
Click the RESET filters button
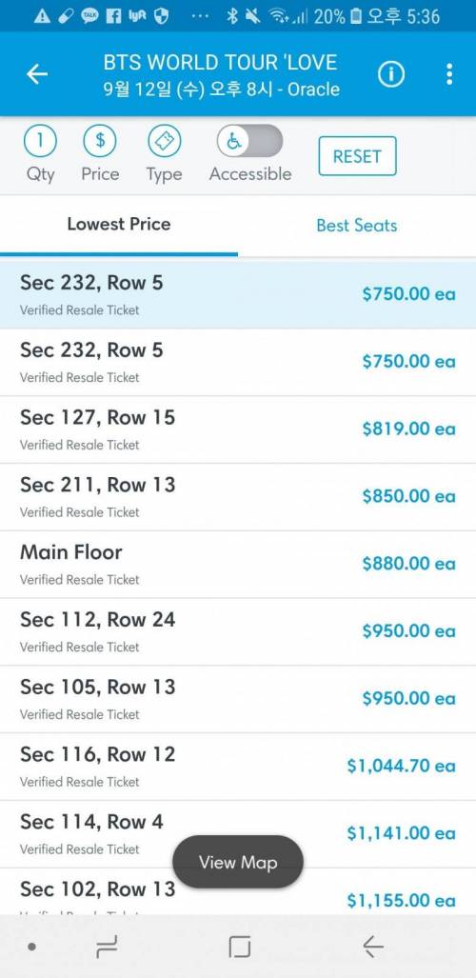(x=357, y=156)
